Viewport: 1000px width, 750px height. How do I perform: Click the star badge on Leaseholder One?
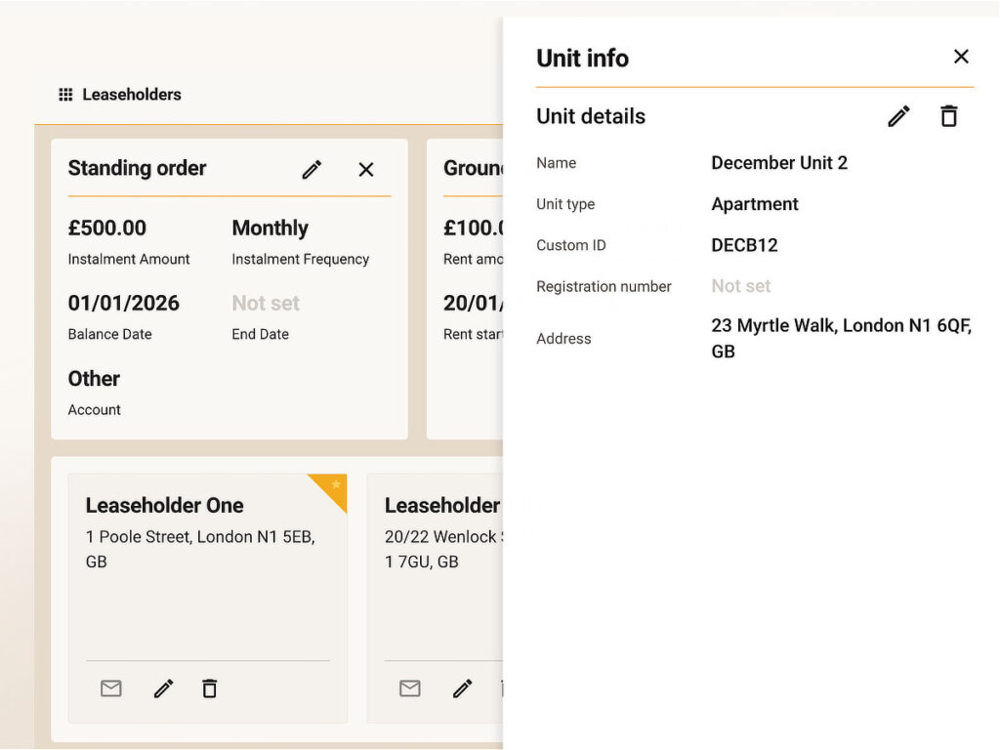335,485
